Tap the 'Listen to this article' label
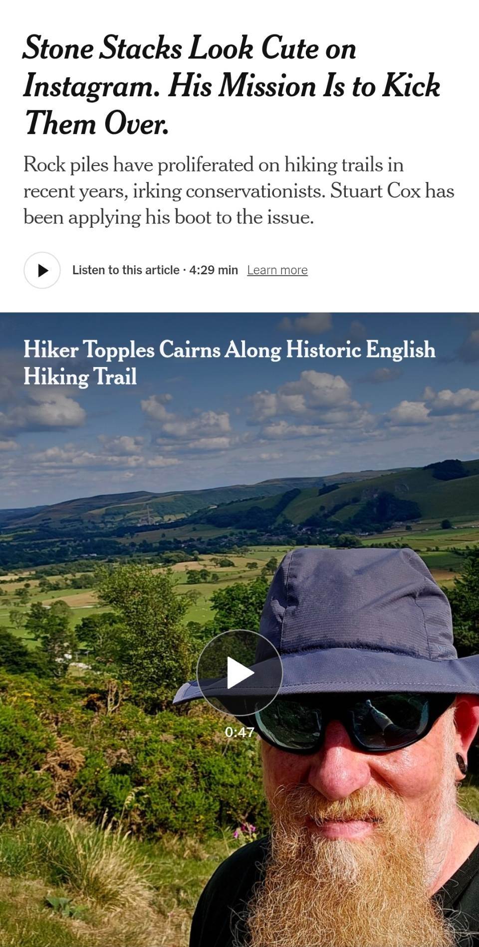 (x=126, y=270)
